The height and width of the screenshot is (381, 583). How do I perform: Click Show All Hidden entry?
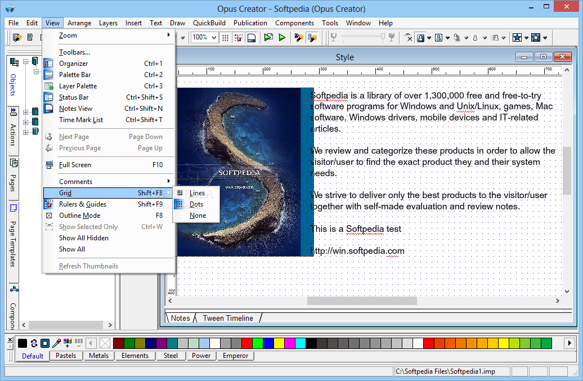point(109,238)
